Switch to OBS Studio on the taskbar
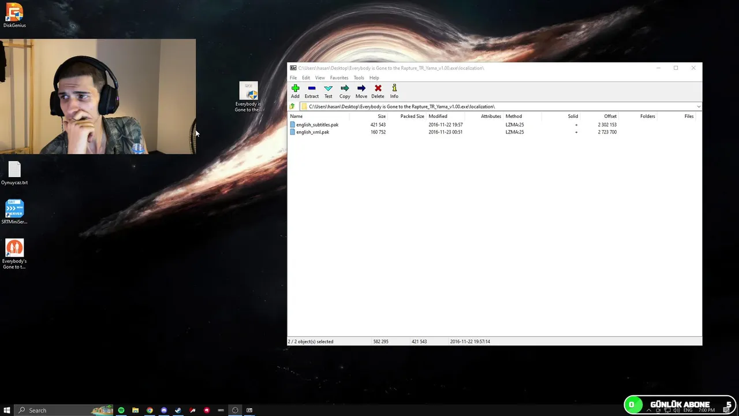This screenshot has width=739, height=416. pyautogui.click(x=235, y=410)
